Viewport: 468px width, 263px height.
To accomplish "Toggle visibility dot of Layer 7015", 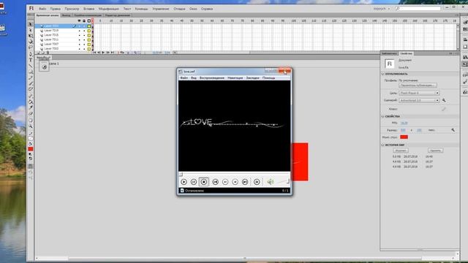I will click(x=80, y=35).
